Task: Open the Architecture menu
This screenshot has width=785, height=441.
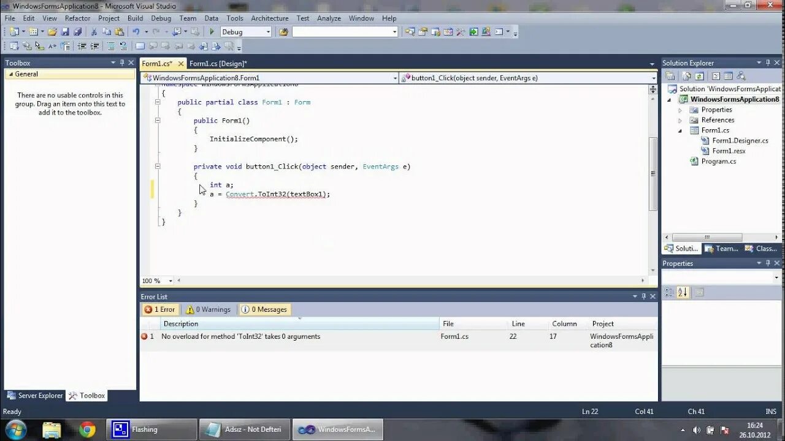Action: [x=270, y=18]
